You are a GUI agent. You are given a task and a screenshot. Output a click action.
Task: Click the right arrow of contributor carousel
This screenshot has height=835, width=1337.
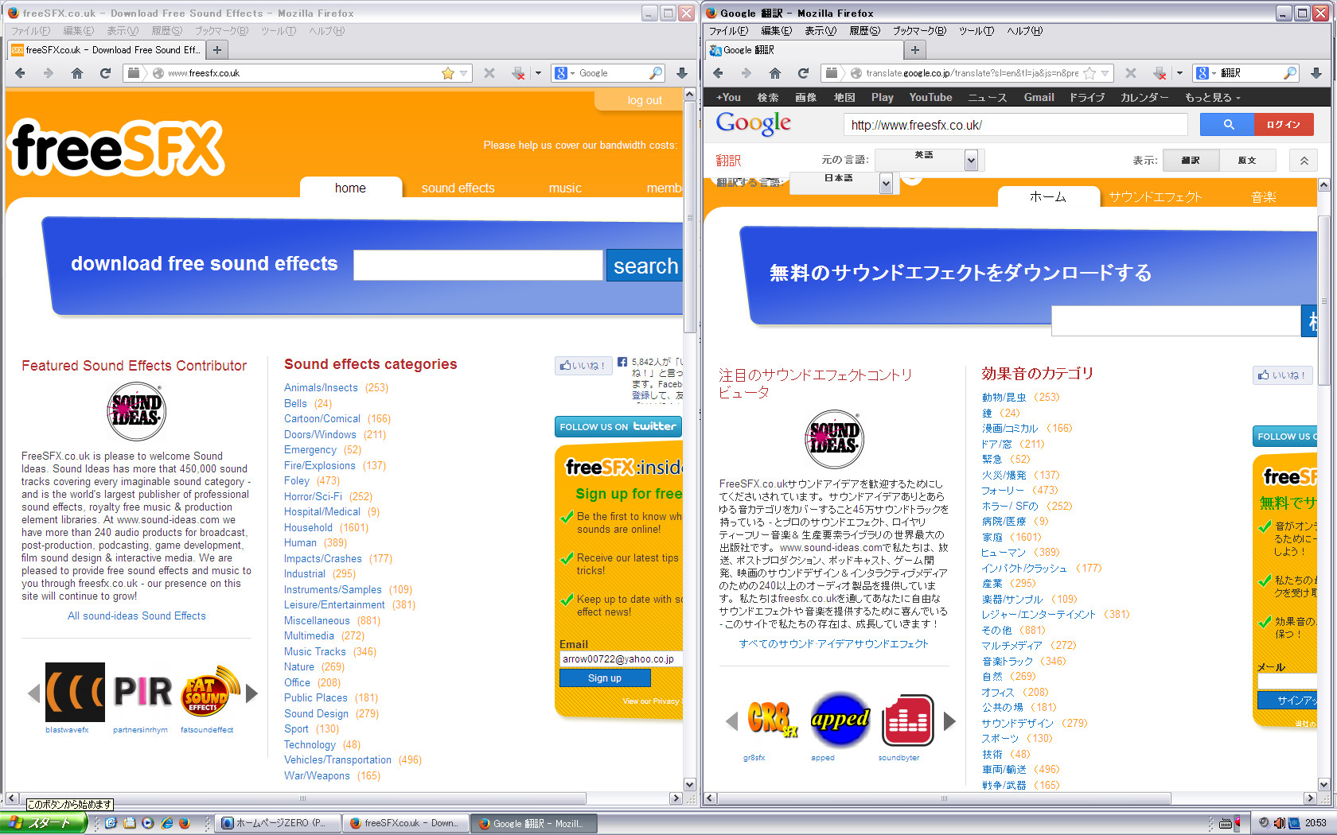click(252, 693)
